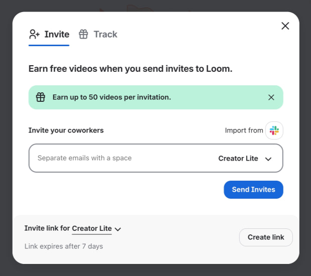Click the 'Invite your coworkers' label

pyautogui.click(x=66, y=130)
